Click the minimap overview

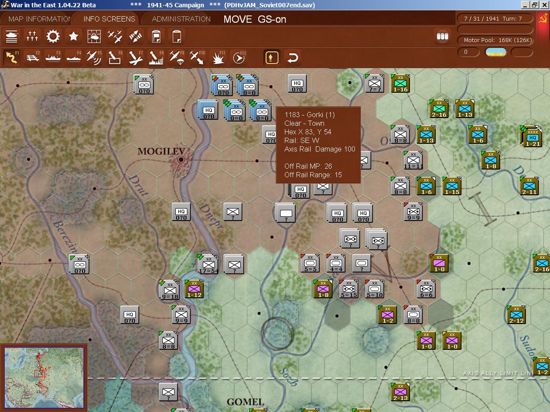(x=44, y=377)
